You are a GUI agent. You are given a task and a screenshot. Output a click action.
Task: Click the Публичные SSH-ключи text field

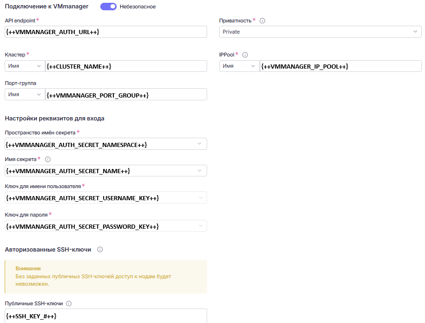coord(106,316)
